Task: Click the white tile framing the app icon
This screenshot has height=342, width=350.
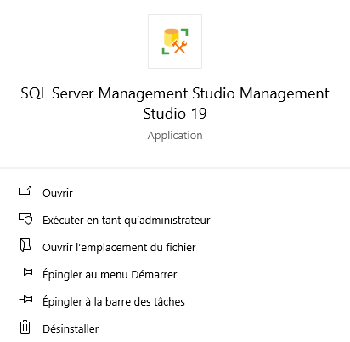Action: pyautogui.click(x=175, y=42)
